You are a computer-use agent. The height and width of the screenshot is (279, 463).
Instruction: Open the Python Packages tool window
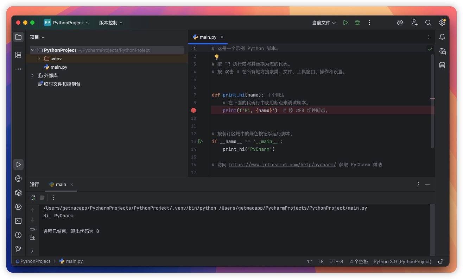[x=18, y=193]
